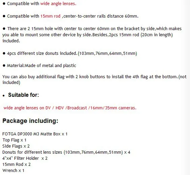This screenshot has width=190, height=175.
Task: Click the red DV / HDV /Broadcast cameras line
Action: click(70, 108)
